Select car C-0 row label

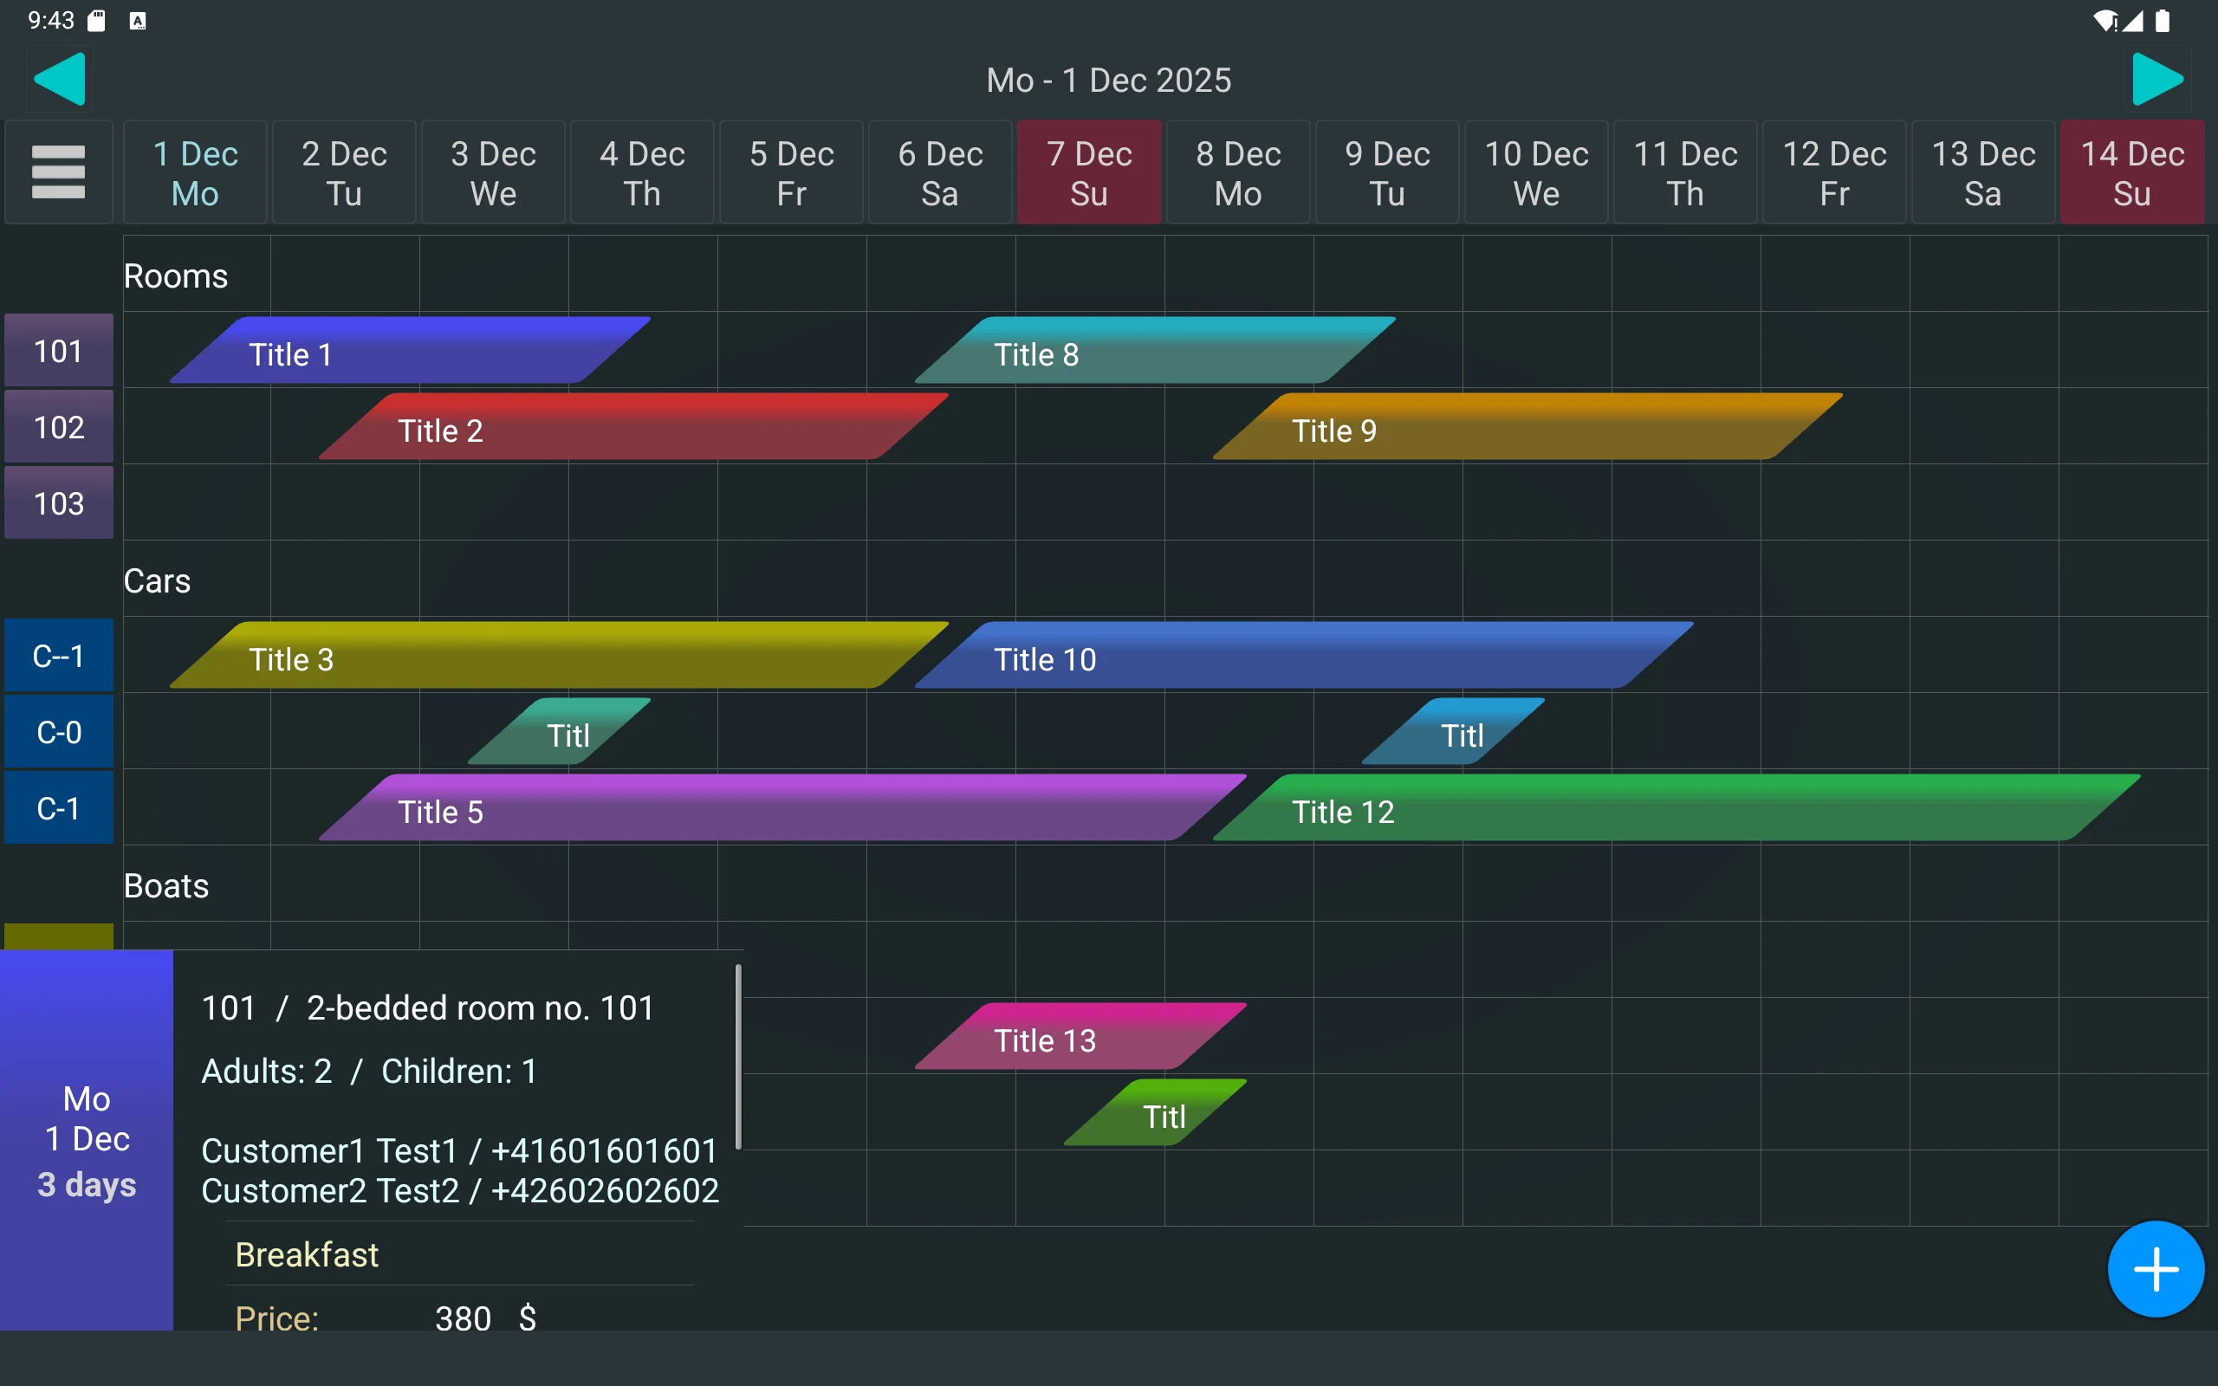point(59,731)
